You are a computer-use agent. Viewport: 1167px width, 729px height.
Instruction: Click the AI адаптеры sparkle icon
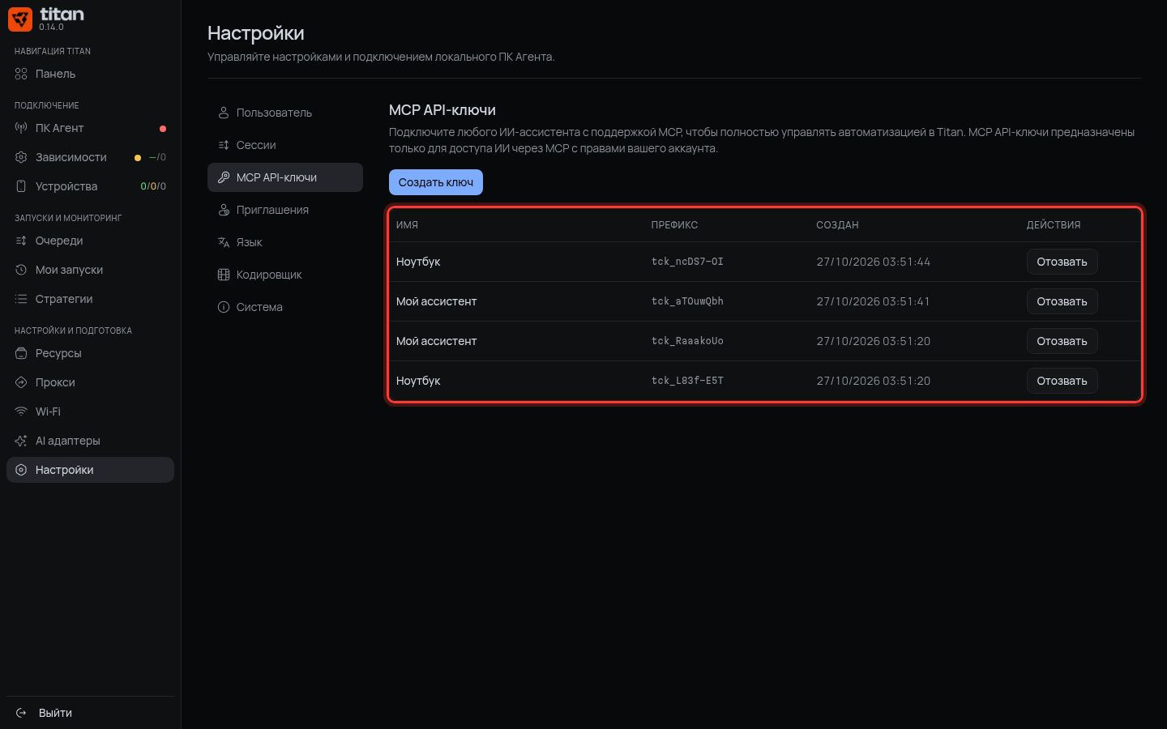(x=21, y=441)
